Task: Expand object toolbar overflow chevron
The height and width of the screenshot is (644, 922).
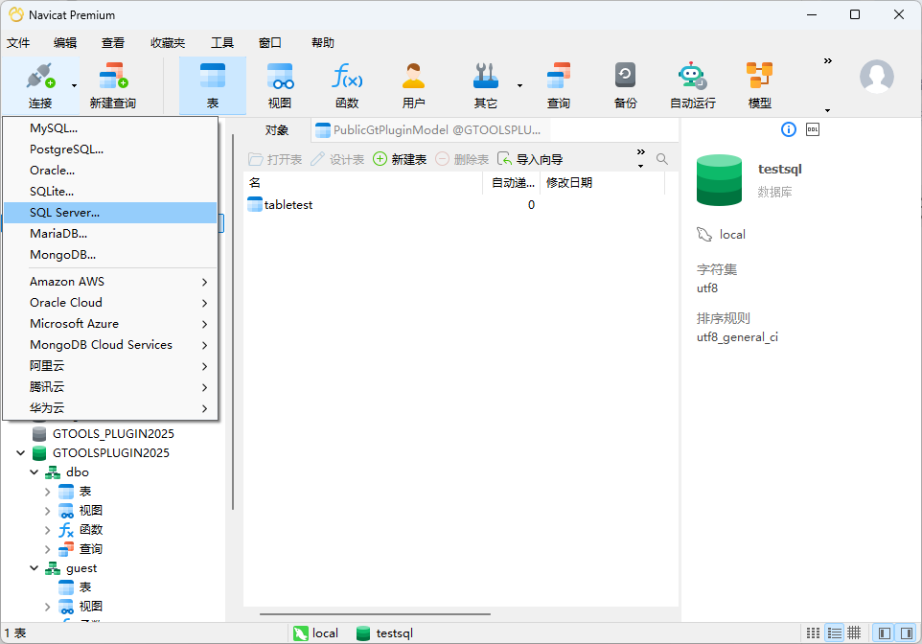Action: point(641,151)
